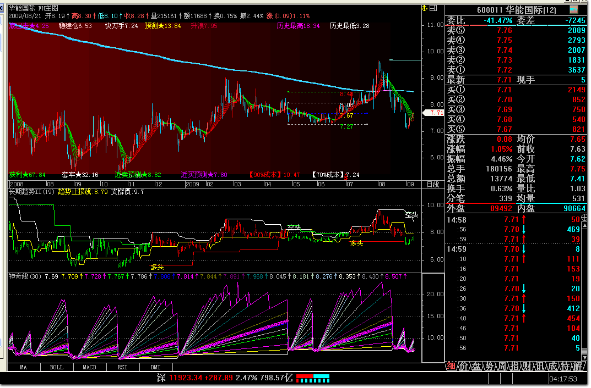Click the 04:17:53 clock in status bar

pyautogui.click(x=563, y=379)
